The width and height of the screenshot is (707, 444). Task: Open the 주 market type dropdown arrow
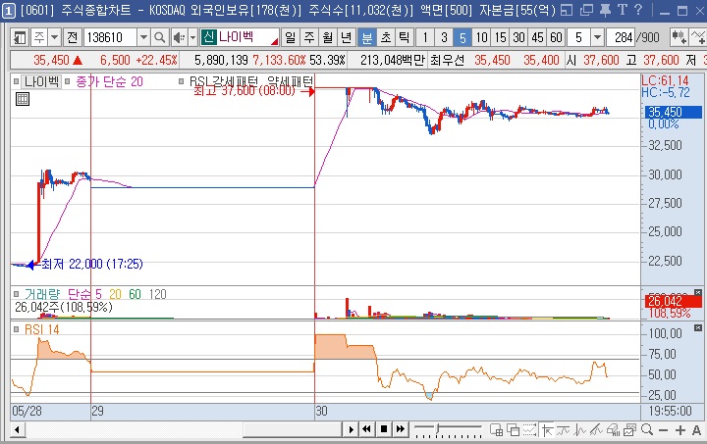[x=55, y=37]
